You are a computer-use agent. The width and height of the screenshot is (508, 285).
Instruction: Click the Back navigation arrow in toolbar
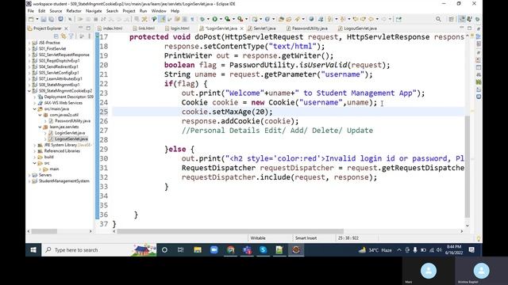(x=371, y=19)
